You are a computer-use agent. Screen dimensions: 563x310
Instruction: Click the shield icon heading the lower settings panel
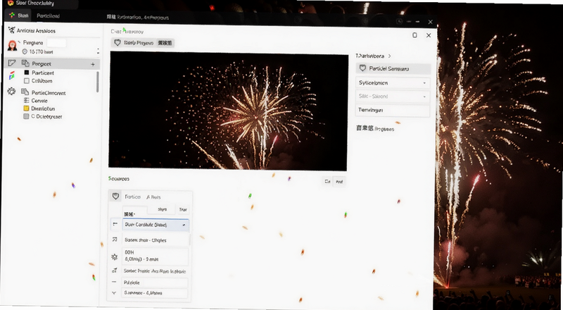pyautogui.click(x=115, y=196)
